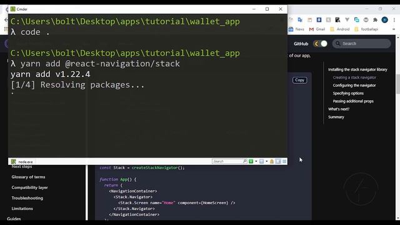Open the dropdown arrow beside the Cmder layout icon
This screenshot has width=400, height=225.
267,161
